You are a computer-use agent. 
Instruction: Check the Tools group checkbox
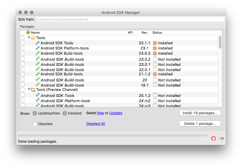point(22,38)
